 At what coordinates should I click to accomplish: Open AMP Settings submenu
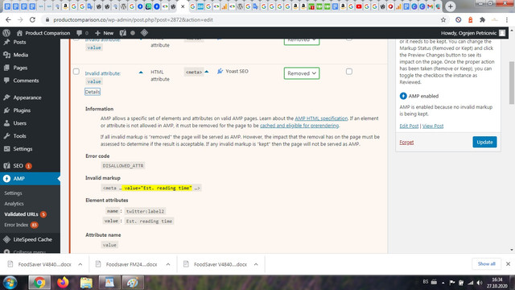coord(13,193)
